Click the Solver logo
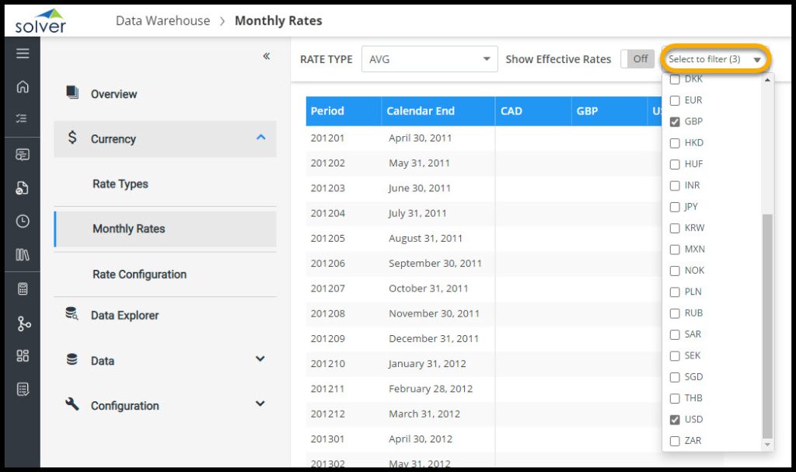This screenshot has height=472, width=796. [x=40, y=20]
